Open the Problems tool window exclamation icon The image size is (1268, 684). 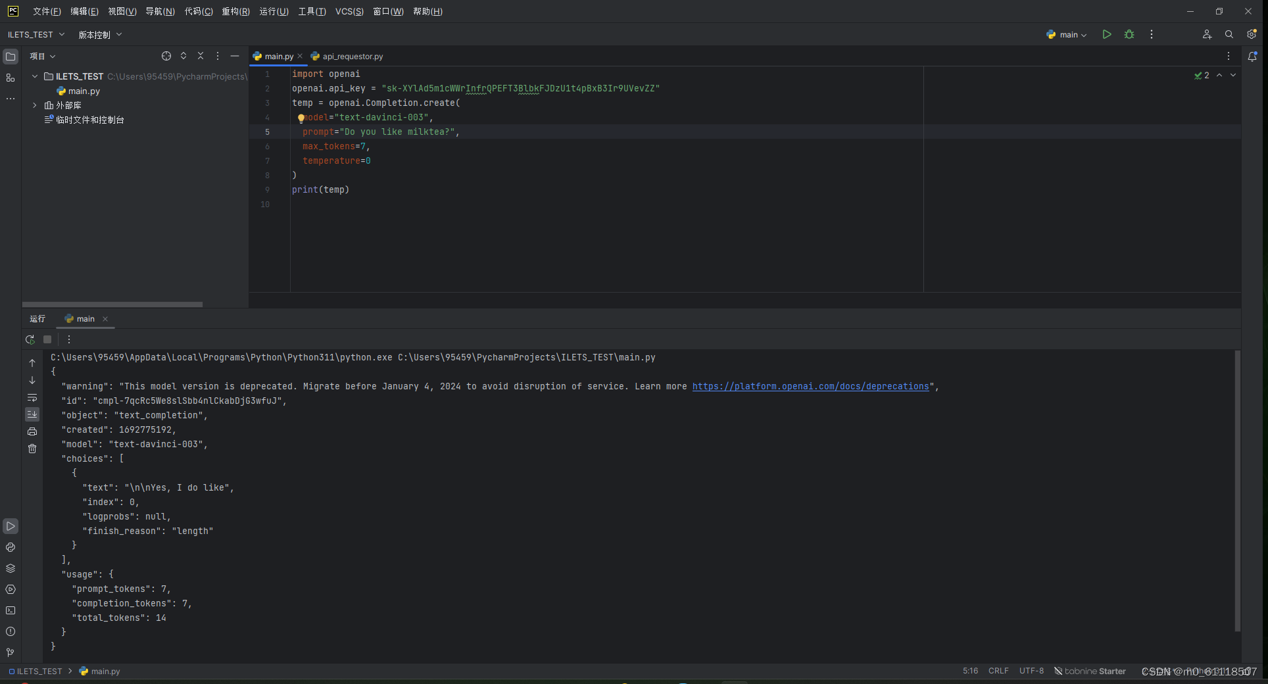tap(11, 631)
